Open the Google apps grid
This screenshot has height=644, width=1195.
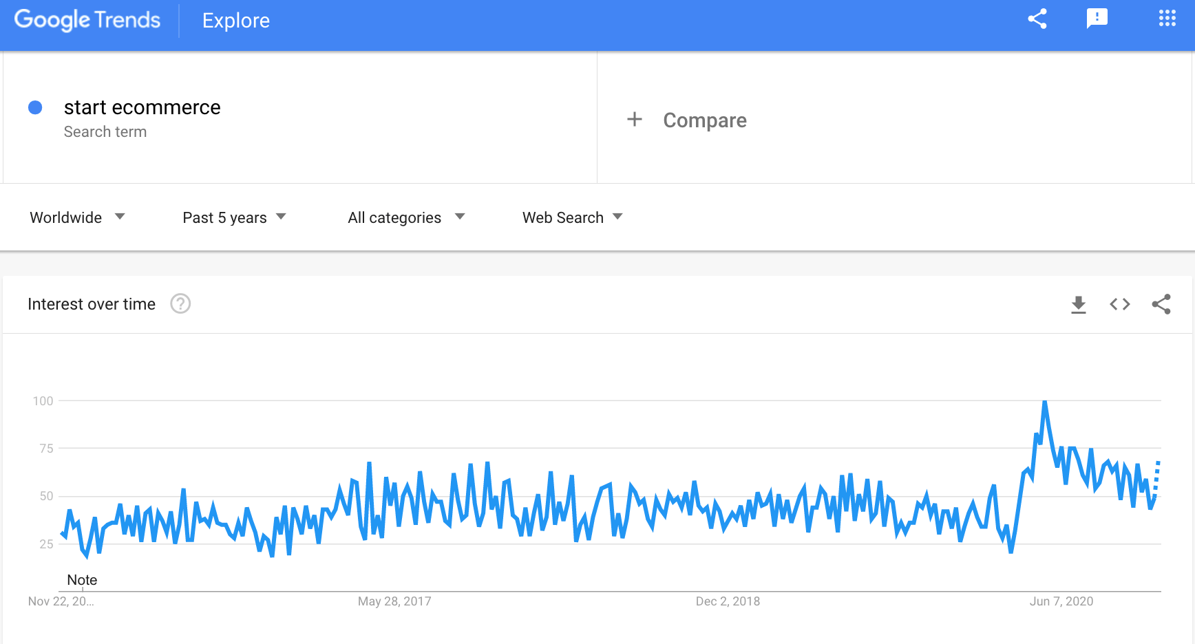(1167, 19)
